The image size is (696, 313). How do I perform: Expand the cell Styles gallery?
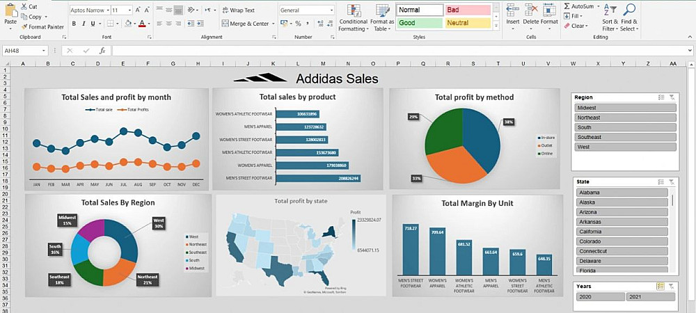click(x=496, y=26)
